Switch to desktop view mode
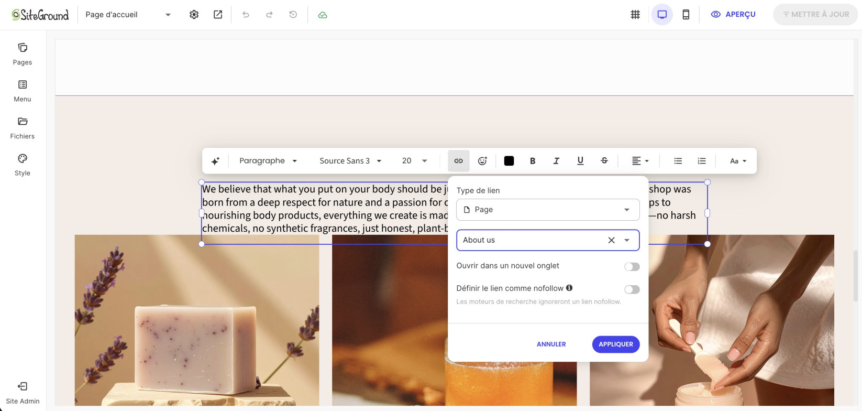862x411 pixels. (662, 15)
